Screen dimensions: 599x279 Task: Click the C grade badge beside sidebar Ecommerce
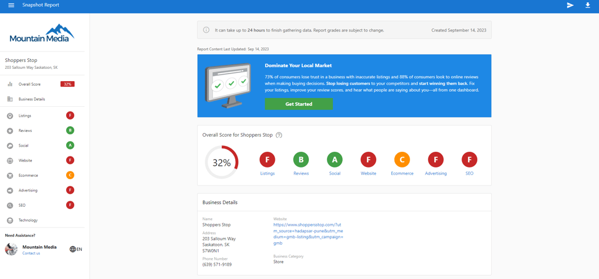click(x=70, y=175)
